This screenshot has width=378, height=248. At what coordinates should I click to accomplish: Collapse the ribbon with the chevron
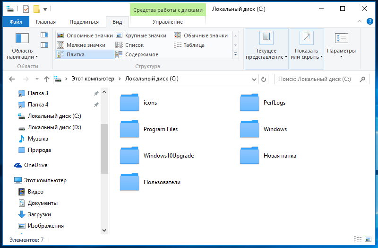click(x=360, y=21)
